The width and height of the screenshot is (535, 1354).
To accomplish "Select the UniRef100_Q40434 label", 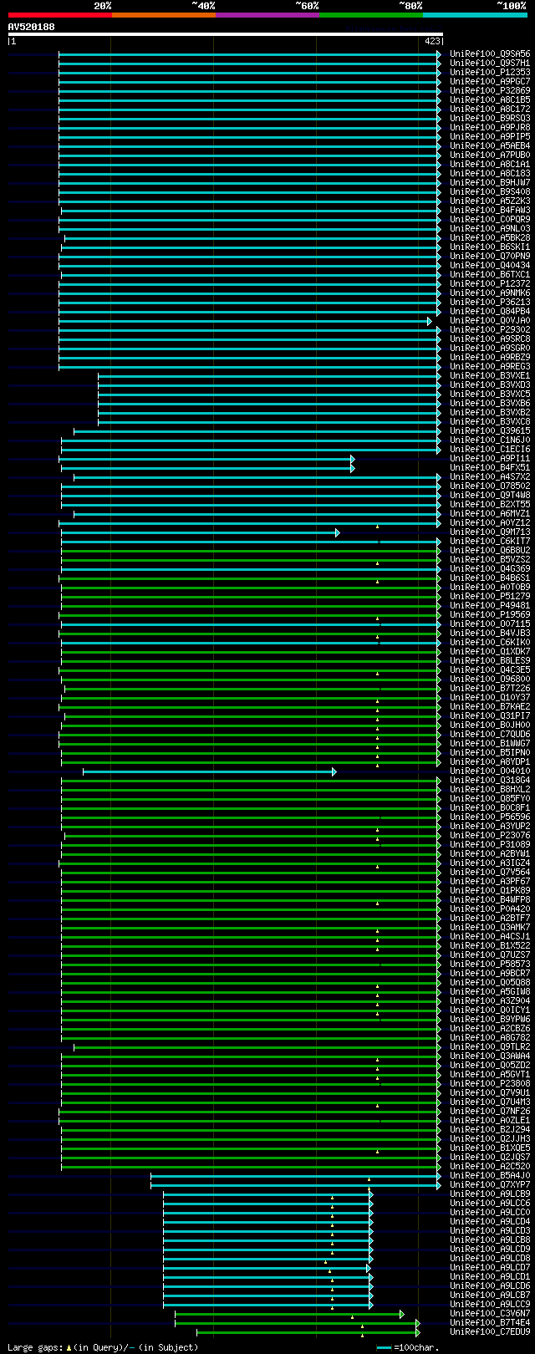I will (490, 266).
